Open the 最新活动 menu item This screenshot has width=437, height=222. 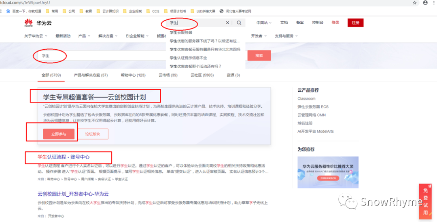click(63, 36)
